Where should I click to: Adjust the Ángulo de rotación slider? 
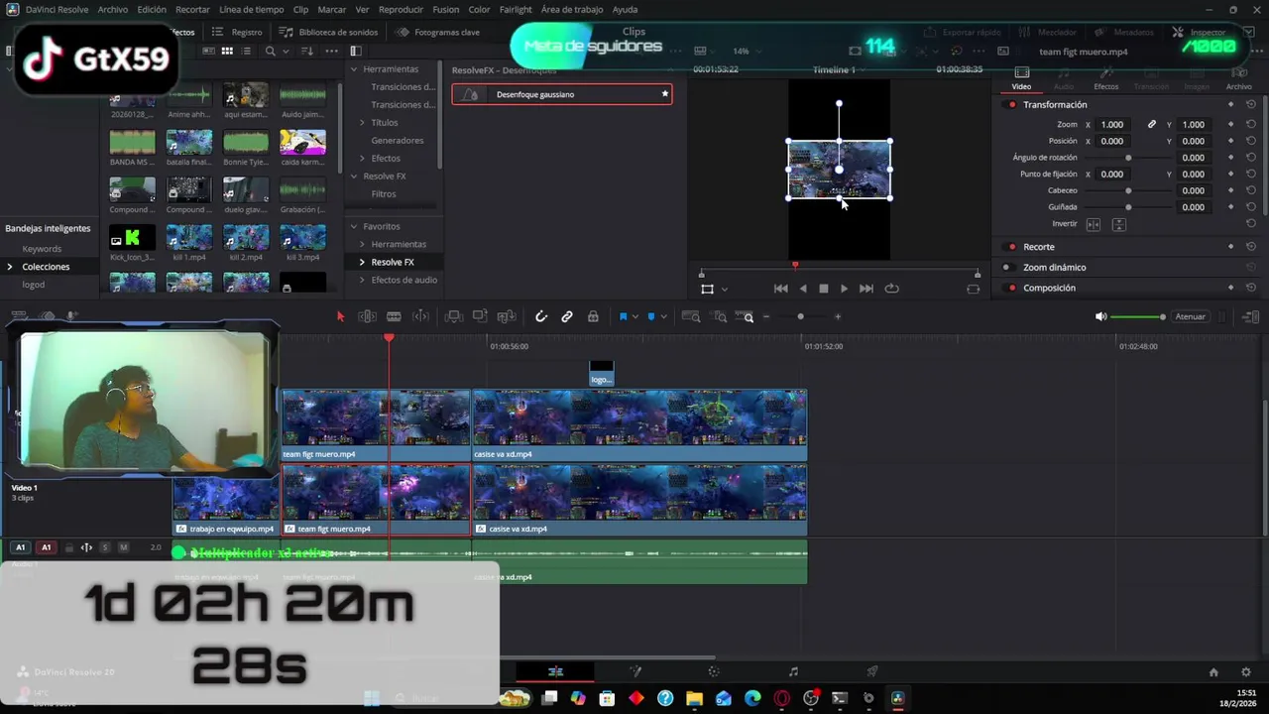pos(1128,158)
